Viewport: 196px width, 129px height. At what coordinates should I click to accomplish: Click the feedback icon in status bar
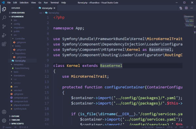[x=187, y=127]
